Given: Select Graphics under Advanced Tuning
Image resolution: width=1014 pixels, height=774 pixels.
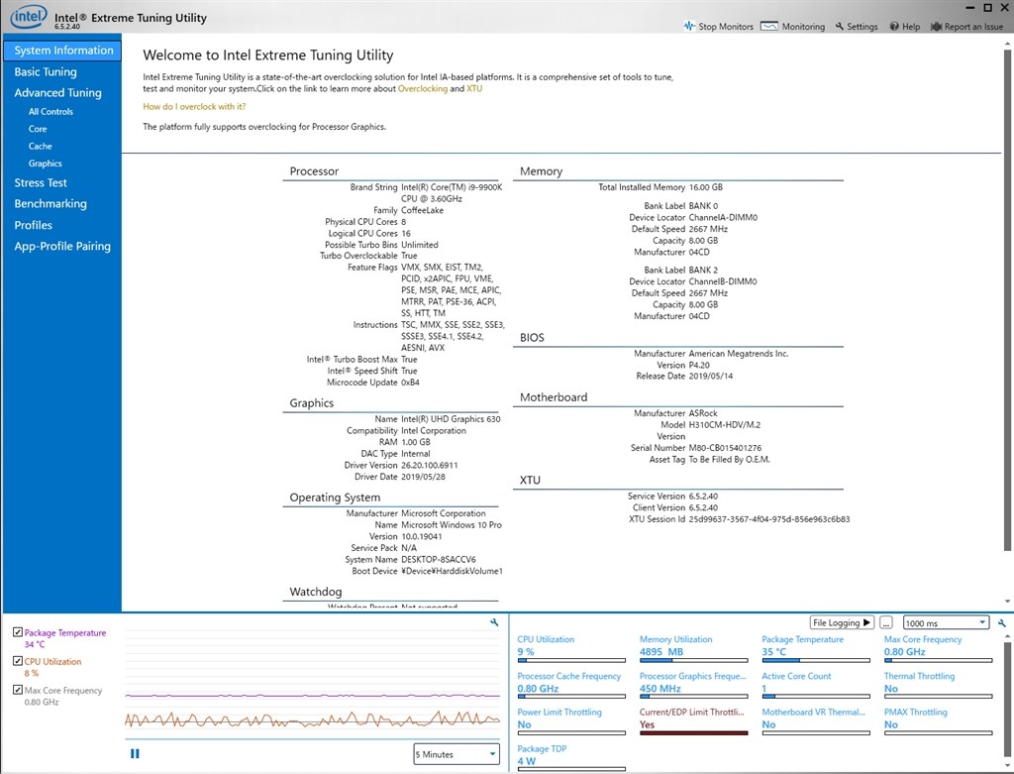Looking at the screenshot, I should (x=46, y=164).
